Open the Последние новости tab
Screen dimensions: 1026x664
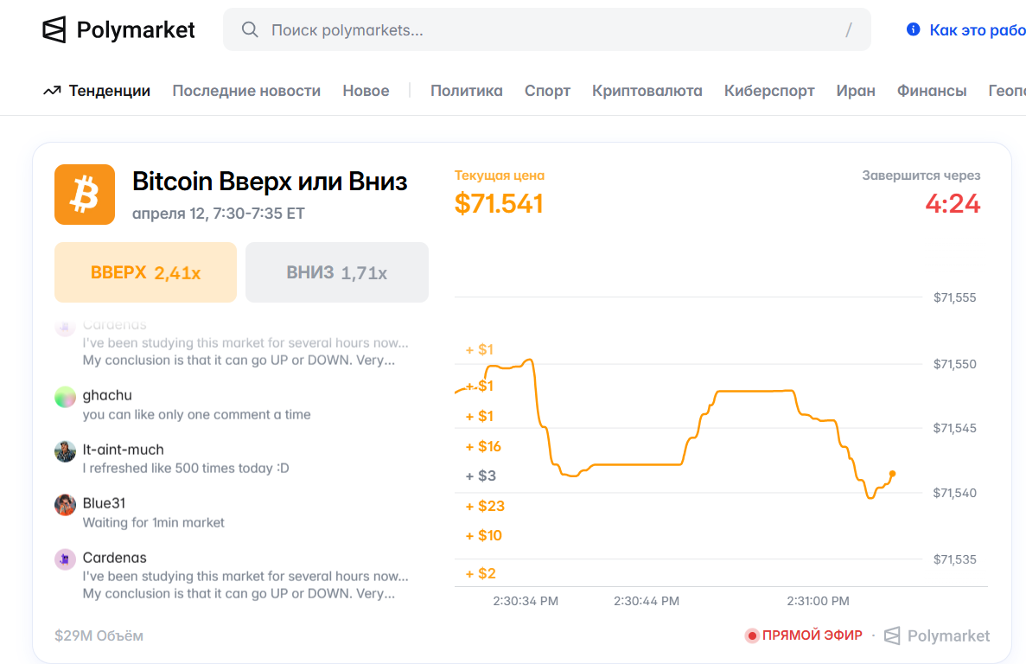click(x=246, y=91)
